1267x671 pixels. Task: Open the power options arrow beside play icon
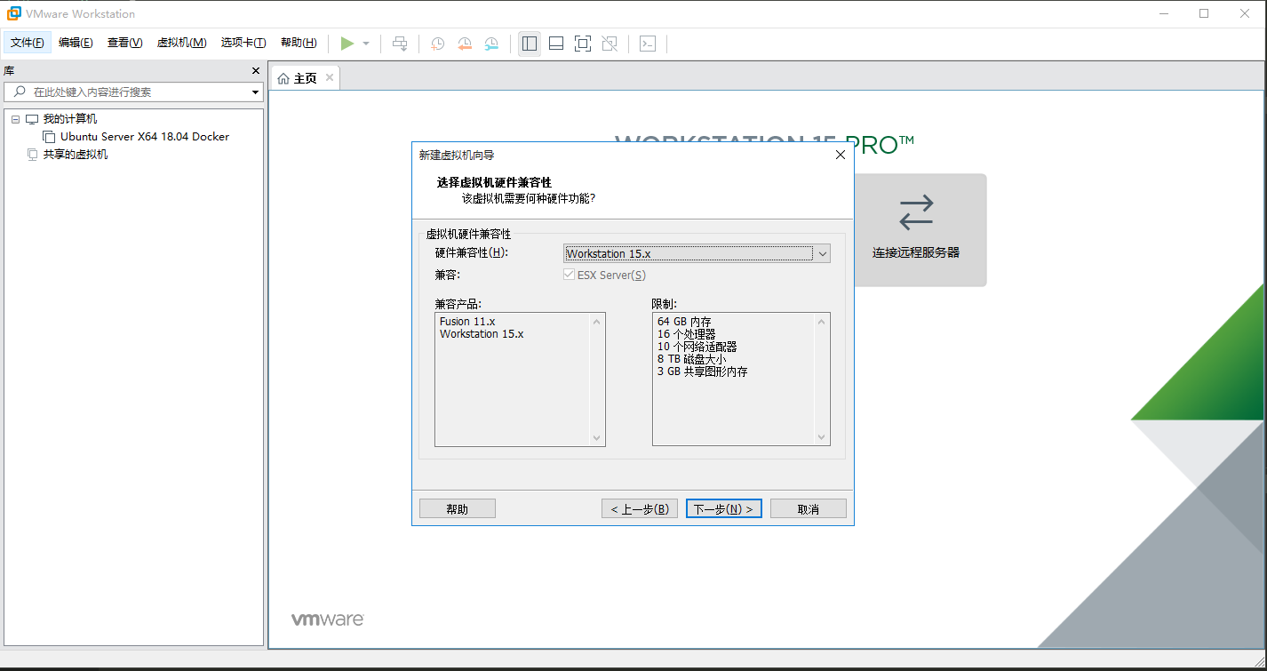[x=366, y=44]
